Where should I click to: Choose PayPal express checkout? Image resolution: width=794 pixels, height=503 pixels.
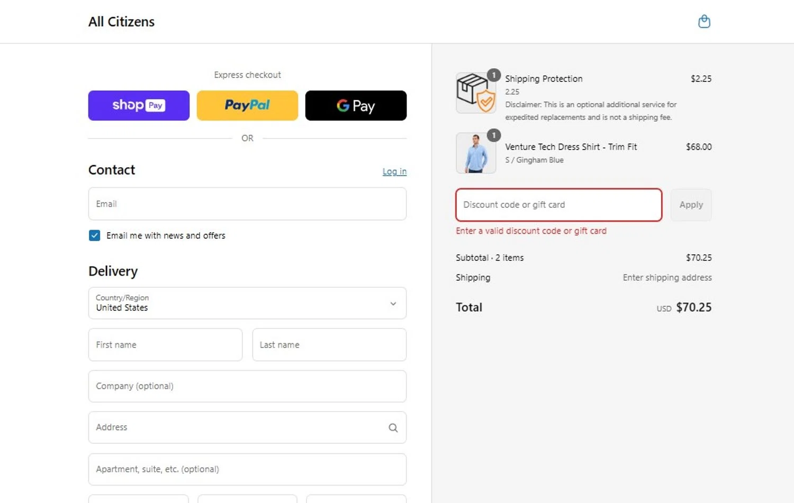(x=247, y=105)
